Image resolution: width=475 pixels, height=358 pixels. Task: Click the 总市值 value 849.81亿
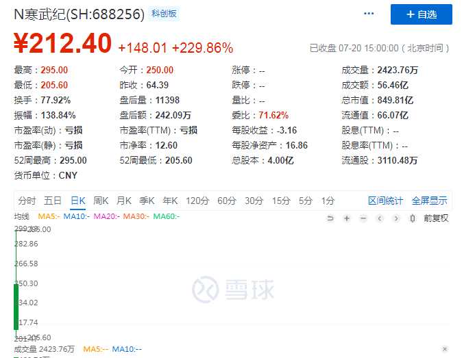pyautogui.click(x=395, y=100)
